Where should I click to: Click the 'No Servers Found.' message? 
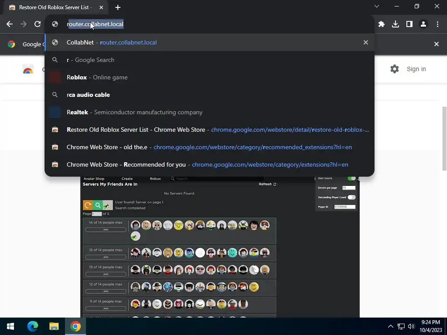(x=179, y=193)
